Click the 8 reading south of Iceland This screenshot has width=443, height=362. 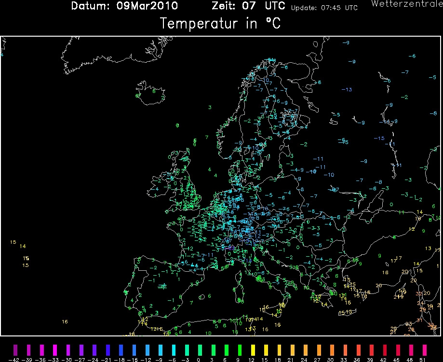point(177,125)
